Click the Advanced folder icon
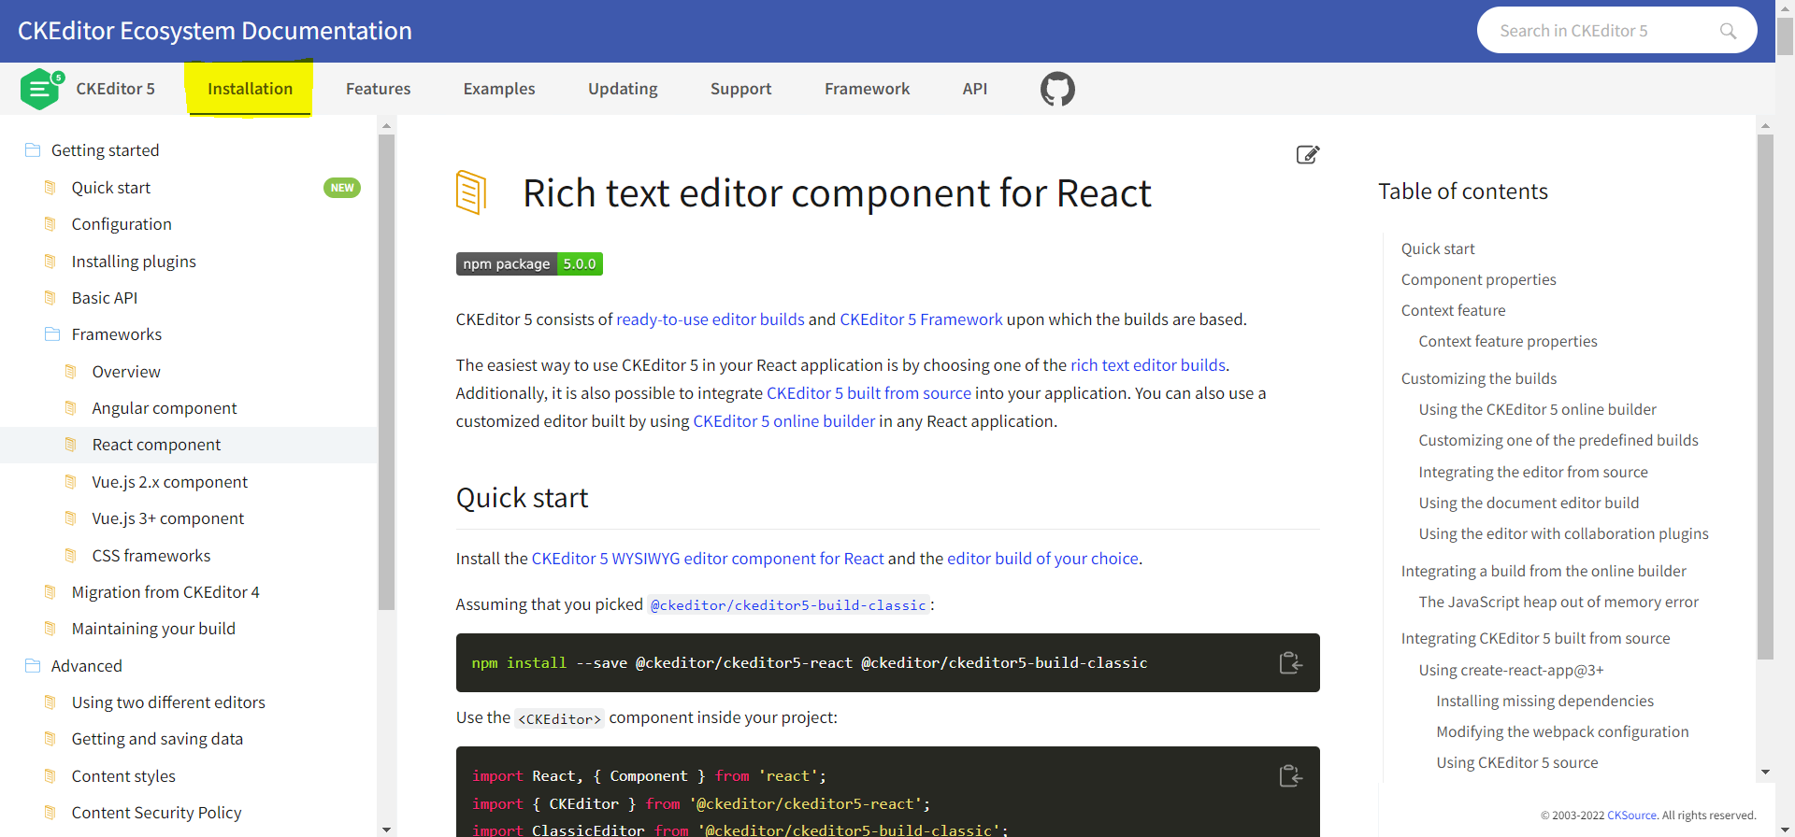The image size is (1795, 837). (33, 665)
